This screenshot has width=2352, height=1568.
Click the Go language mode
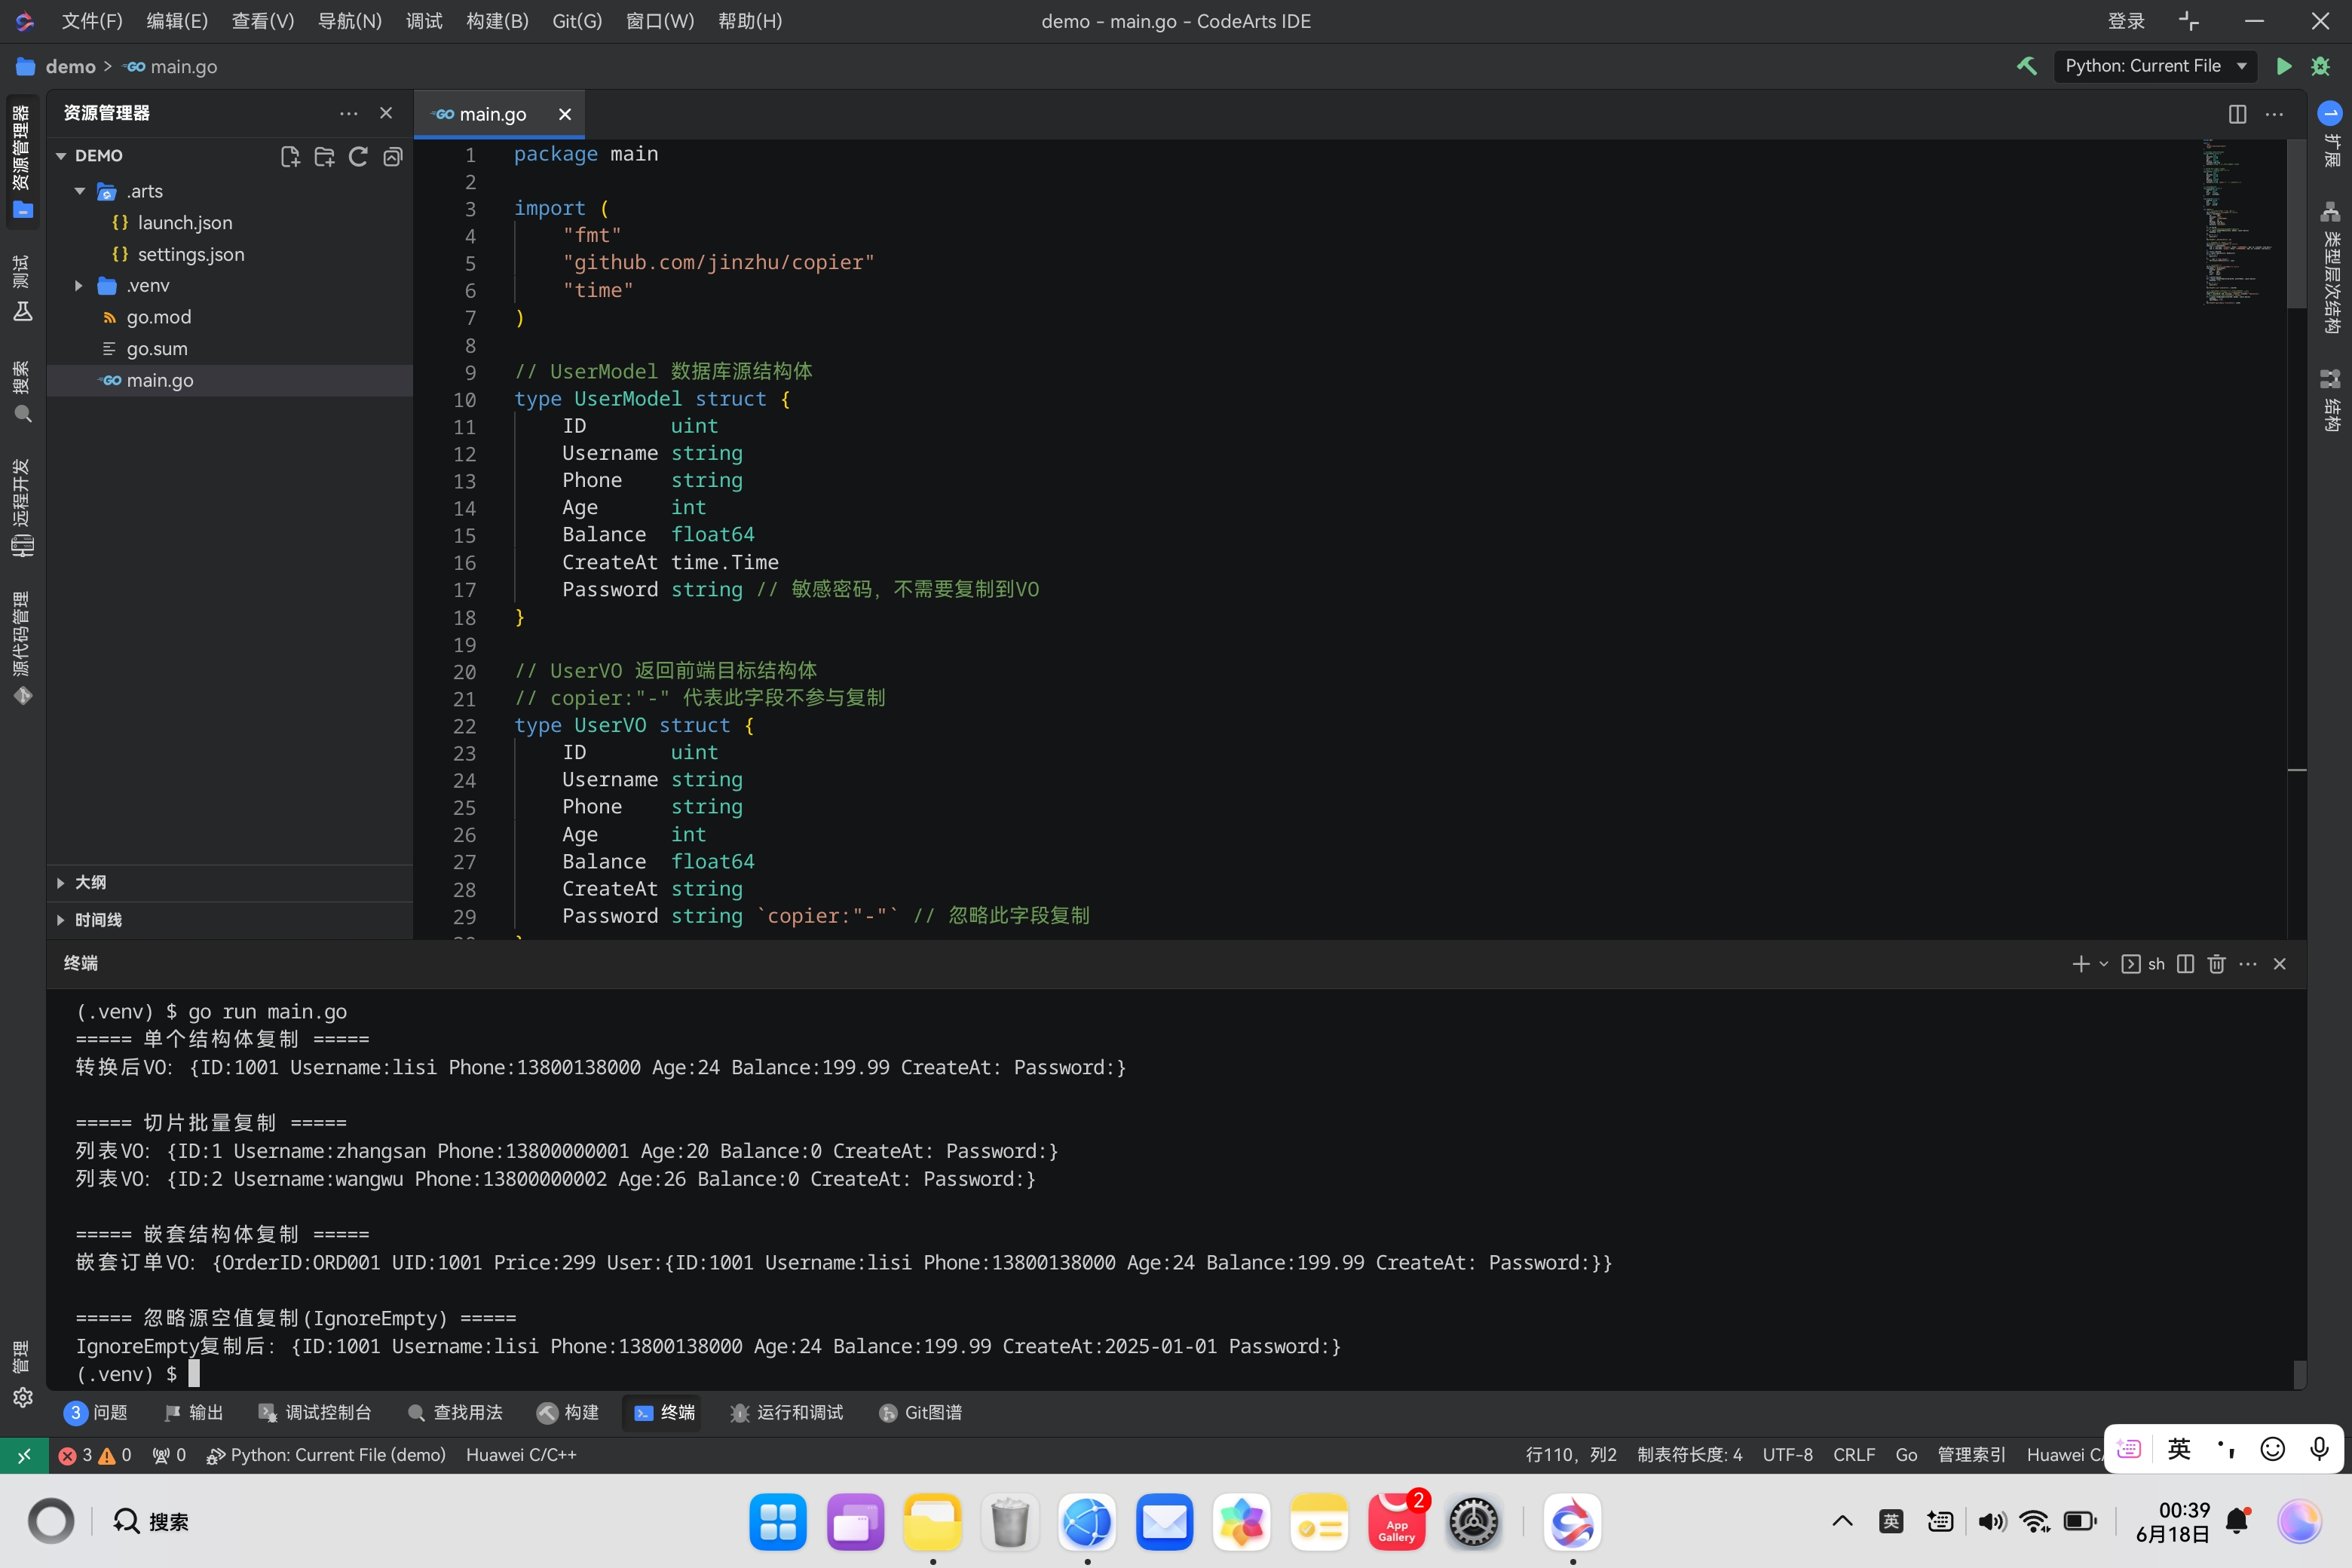point(1906,1455)
